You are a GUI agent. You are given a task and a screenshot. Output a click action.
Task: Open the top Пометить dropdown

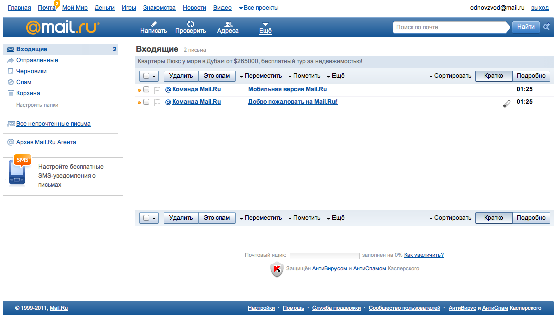click(304, 76)
